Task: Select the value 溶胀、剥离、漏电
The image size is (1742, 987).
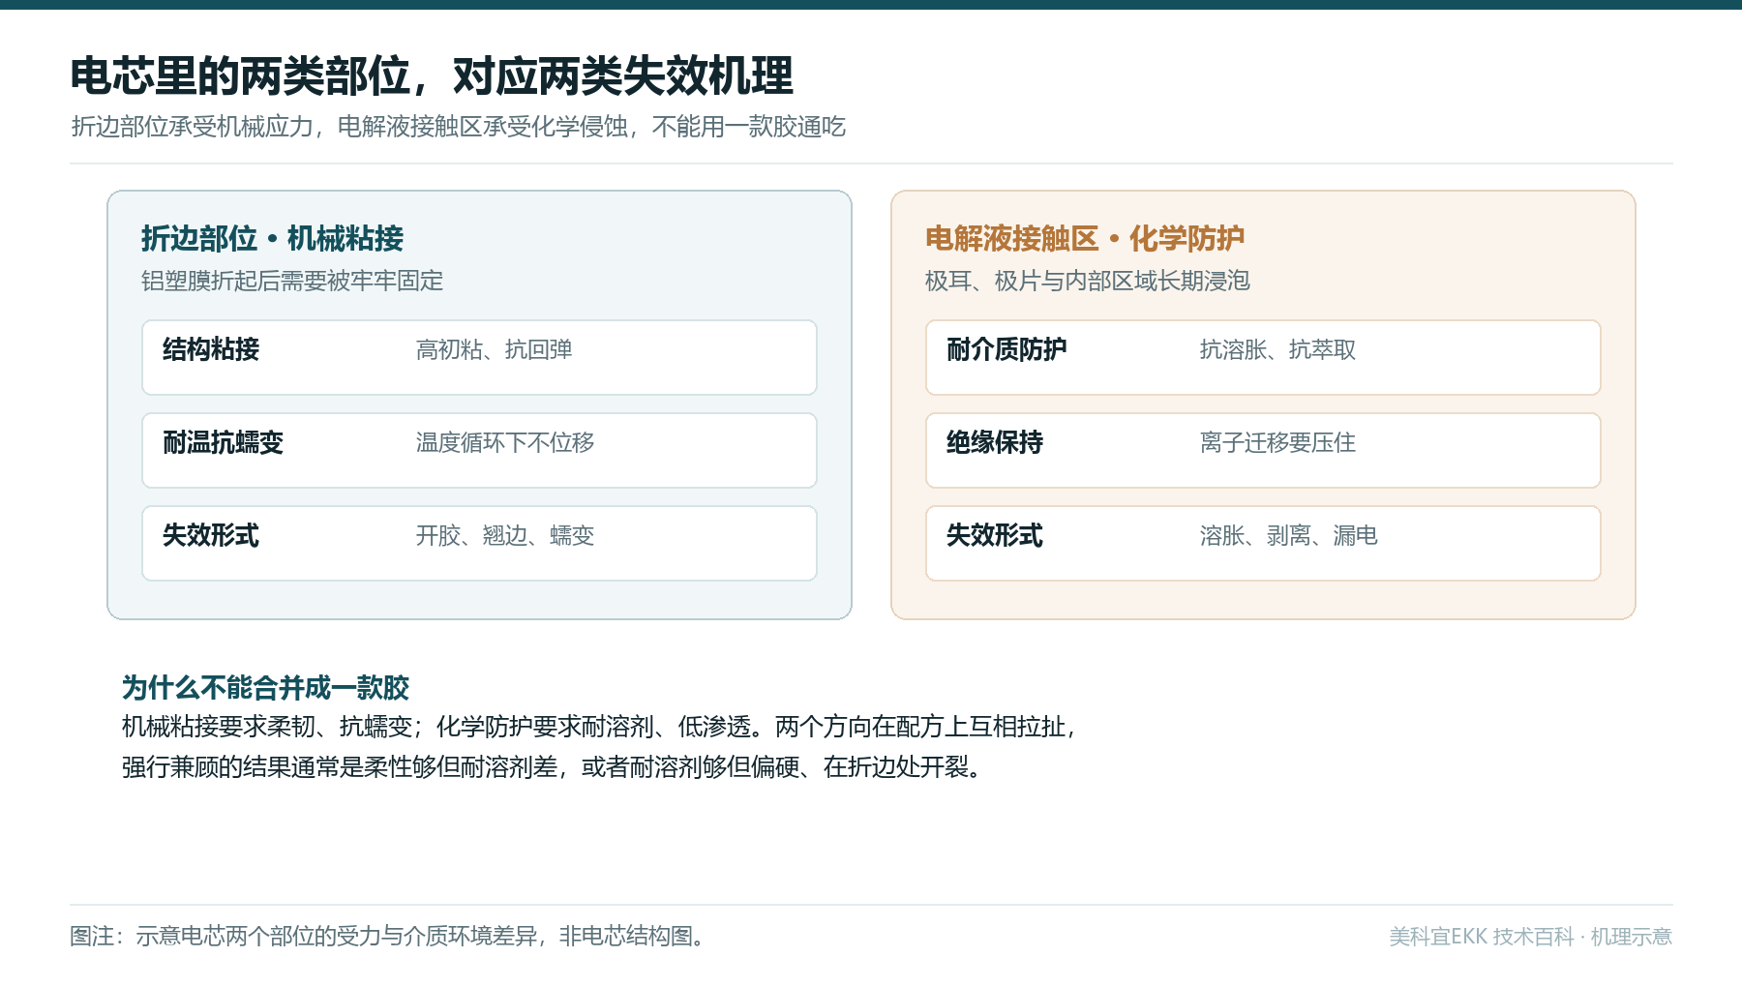Action: (1289, 535)
